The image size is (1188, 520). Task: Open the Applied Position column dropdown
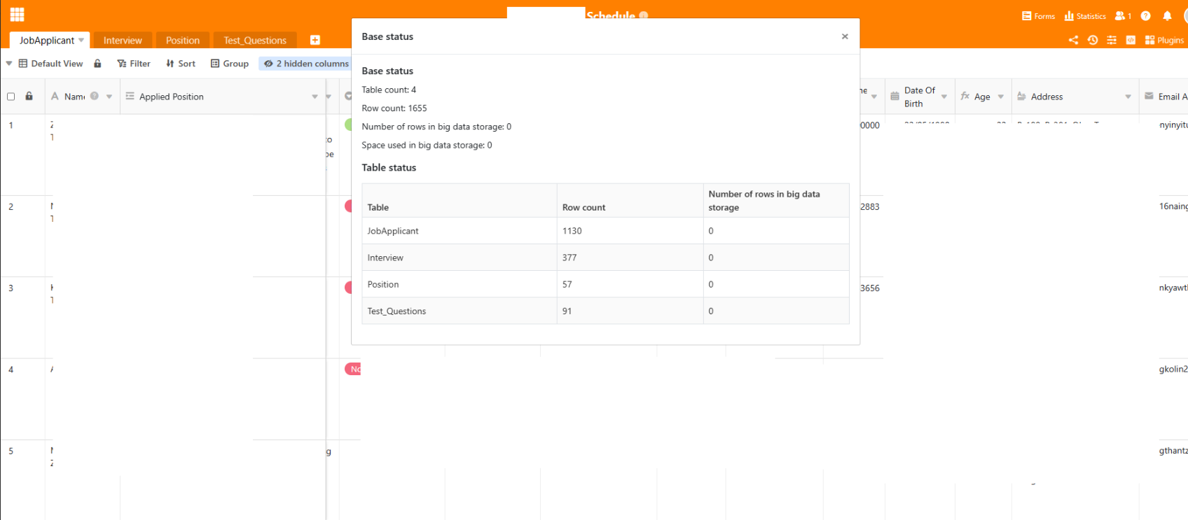(315, 97)
